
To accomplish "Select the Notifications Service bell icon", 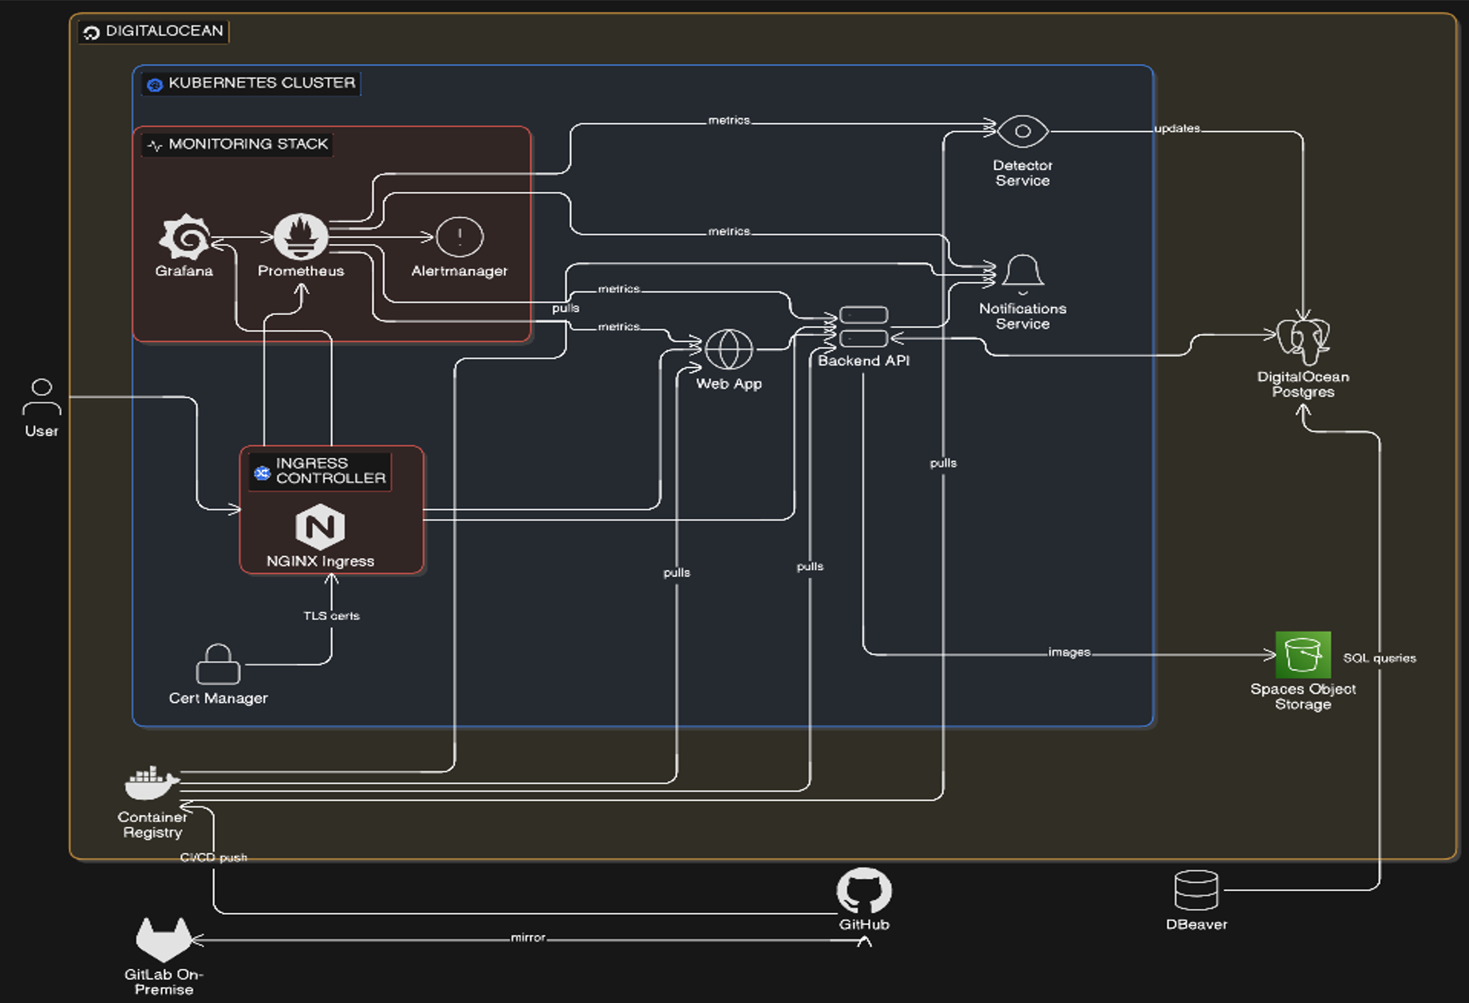I will tap(1023, 273).
